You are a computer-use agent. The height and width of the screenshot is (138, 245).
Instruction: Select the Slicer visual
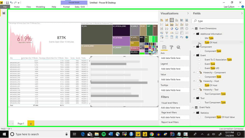[x=162, y=37]
